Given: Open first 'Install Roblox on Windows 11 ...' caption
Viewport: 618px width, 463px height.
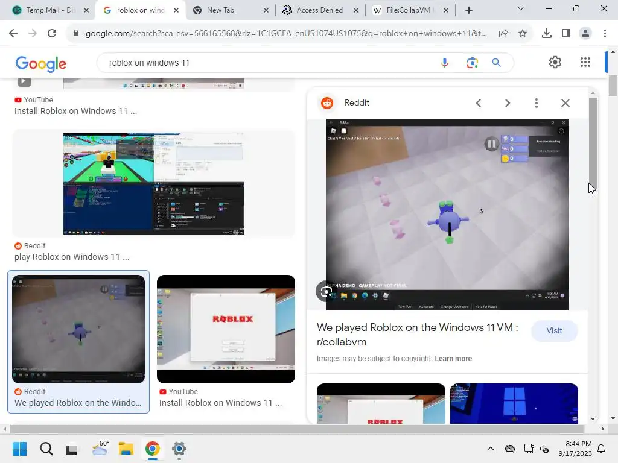Looking at the screenshot, I should tap(75, 111).
